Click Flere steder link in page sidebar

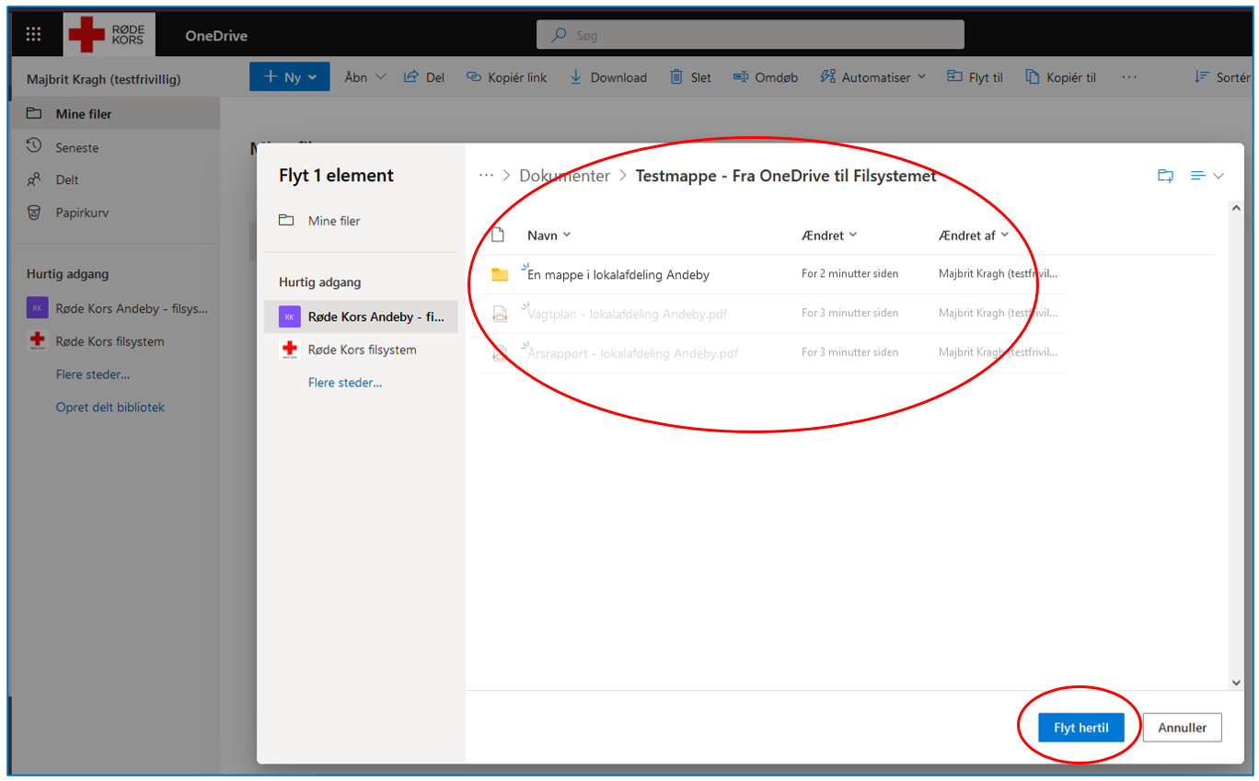pos(92,374)
